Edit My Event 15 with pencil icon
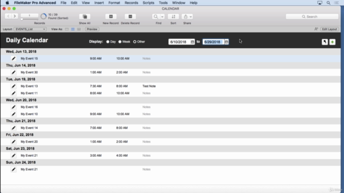This screenshot has height=193, width=344. tap(13, 58)
